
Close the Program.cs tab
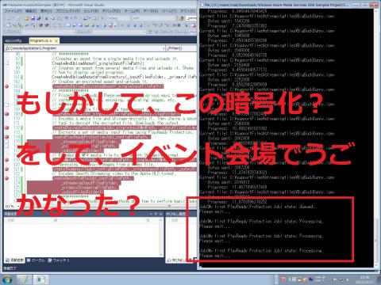coord(56,41)
